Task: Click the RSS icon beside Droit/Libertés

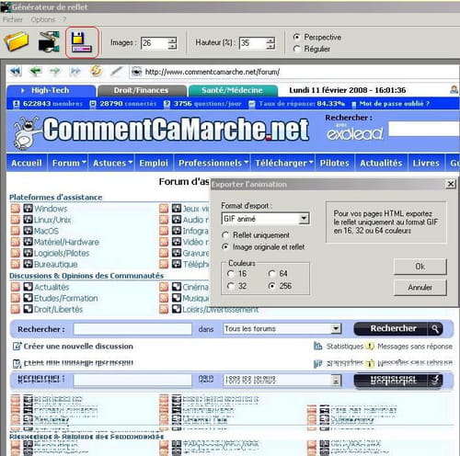Action: tap(15, 309)
